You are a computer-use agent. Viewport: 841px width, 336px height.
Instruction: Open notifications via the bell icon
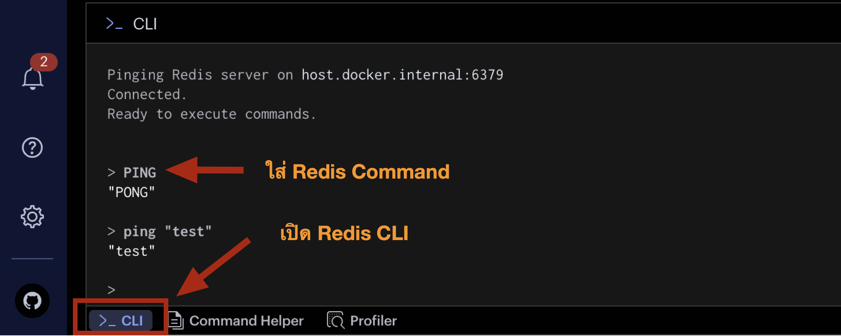pos(33,78)
